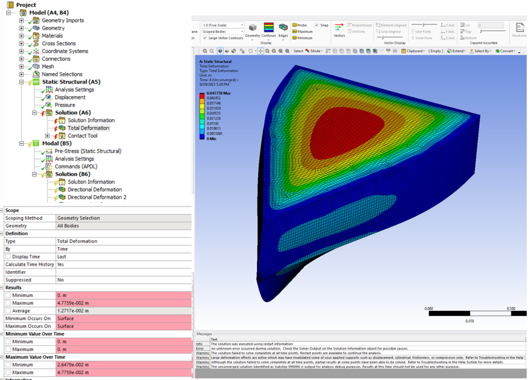
Task: Open the True Scale dropdown
Action: [223, 25]
